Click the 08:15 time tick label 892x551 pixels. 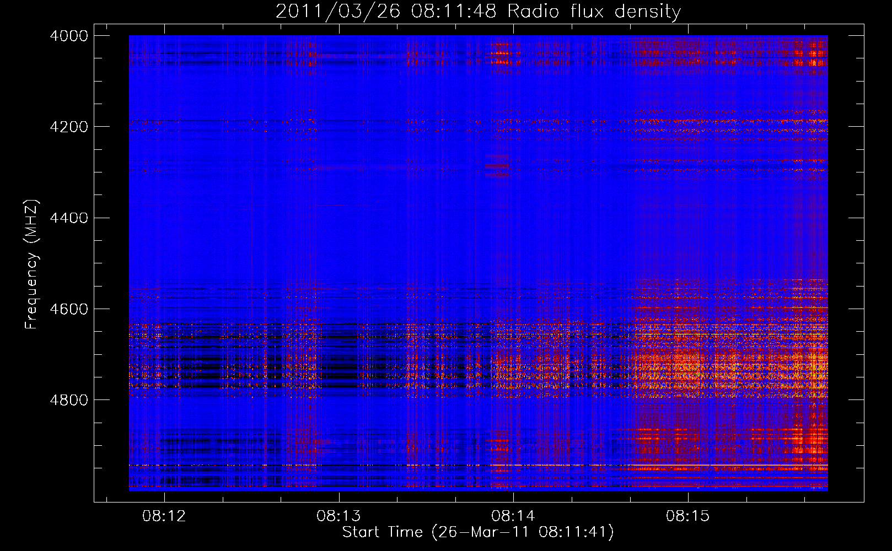pos(688,516)
